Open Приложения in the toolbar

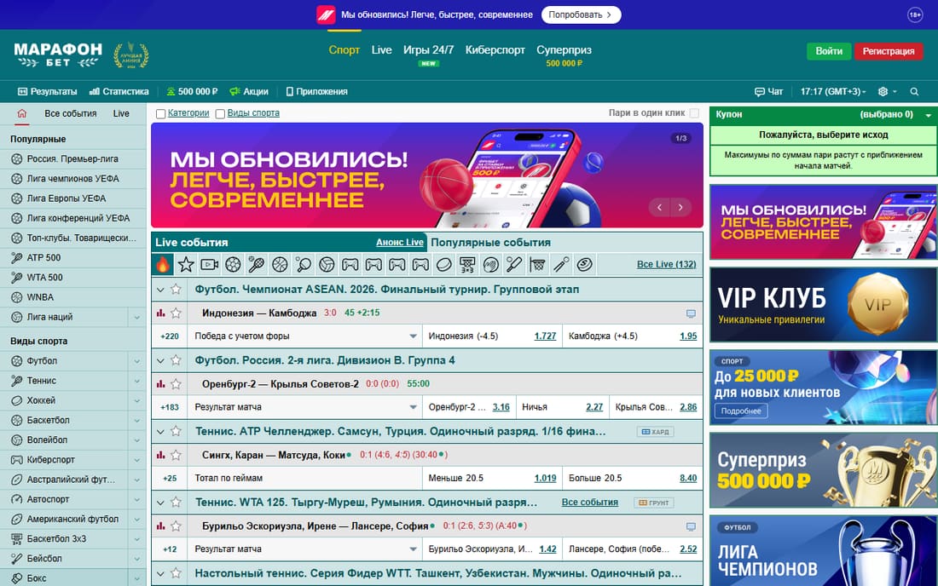pos(316,91)
